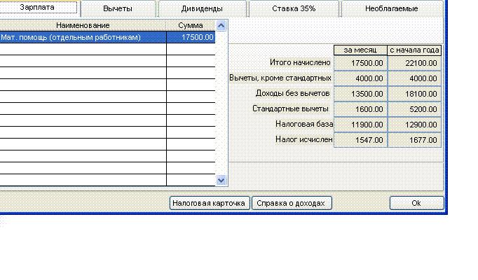The image size is (478, 280).
Task: Go to the Ставка 35% tab
Action: [294, 9]
